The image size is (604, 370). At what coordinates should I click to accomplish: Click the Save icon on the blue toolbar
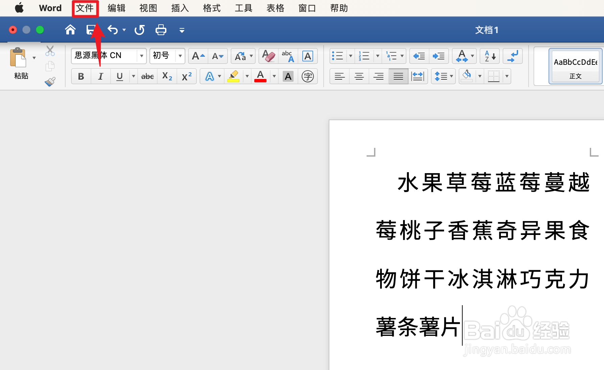[x=90, y=30]
